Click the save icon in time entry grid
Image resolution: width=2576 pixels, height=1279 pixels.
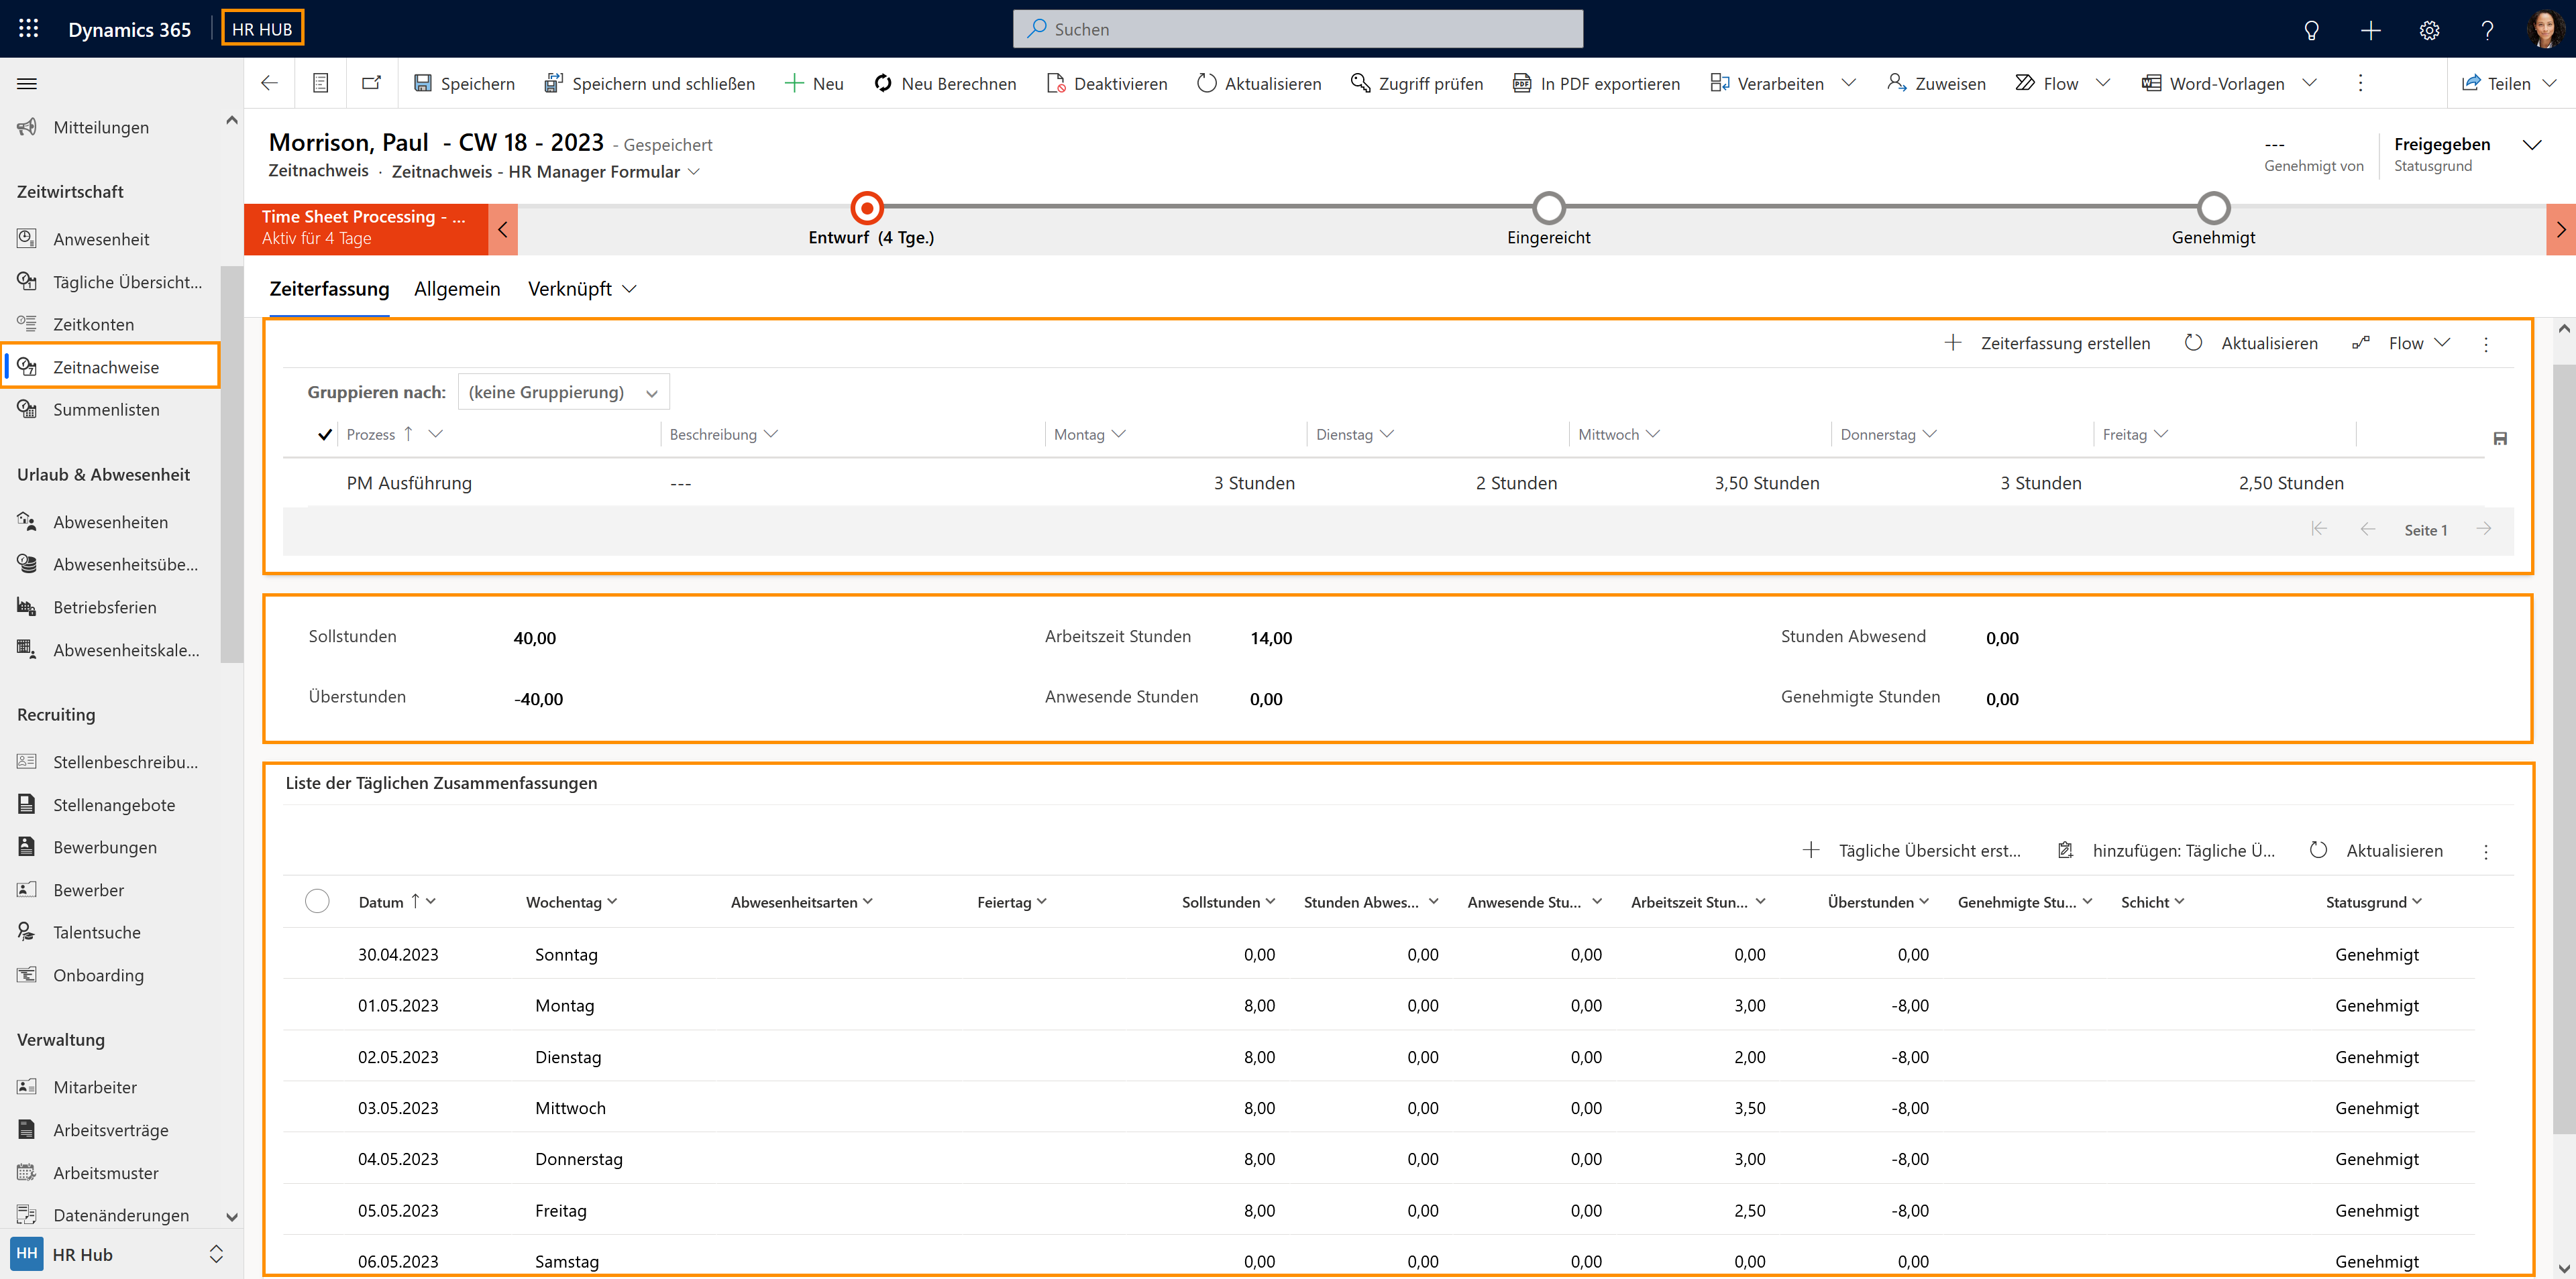(x=2500, y=438)
